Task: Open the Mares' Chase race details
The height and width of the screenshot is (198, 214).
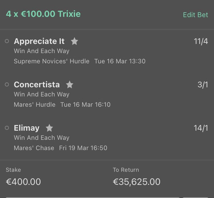Action: (x=34, y=148)
